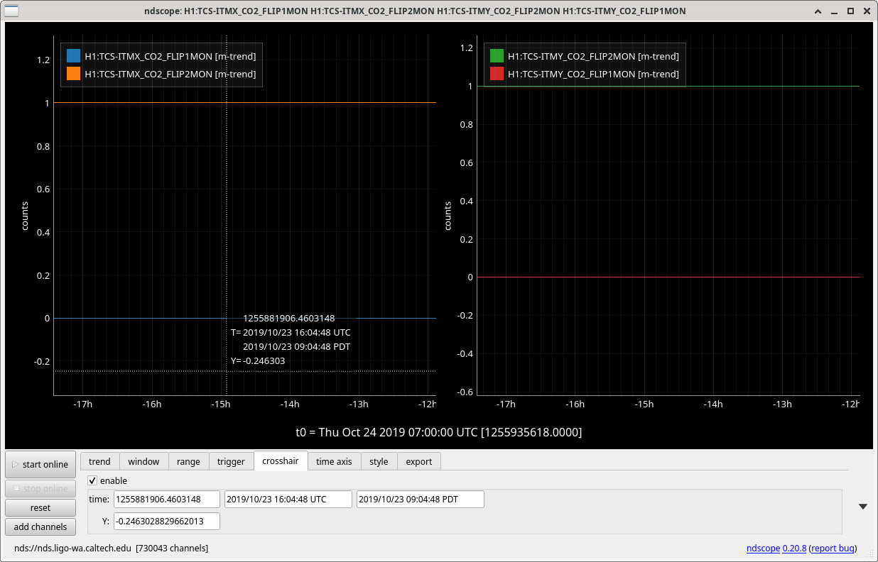The image size is (878, 562).
Task: Click the t0 timestamp label below the plots
Action: 439,431
